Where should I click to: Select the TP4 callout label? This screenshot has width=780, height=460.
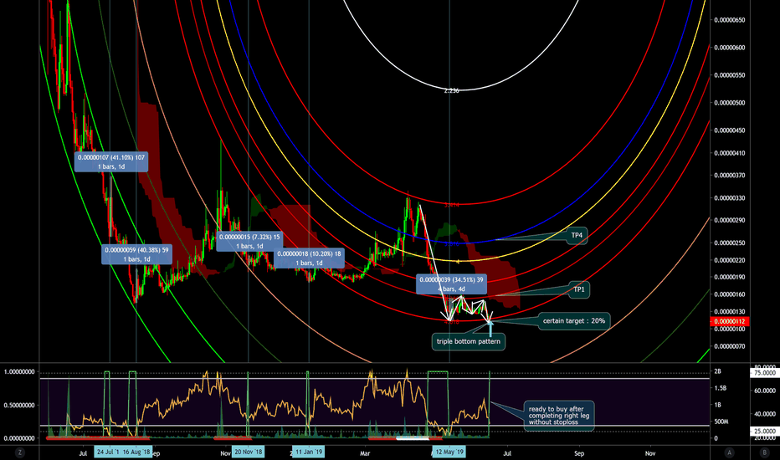click(577, 235)
